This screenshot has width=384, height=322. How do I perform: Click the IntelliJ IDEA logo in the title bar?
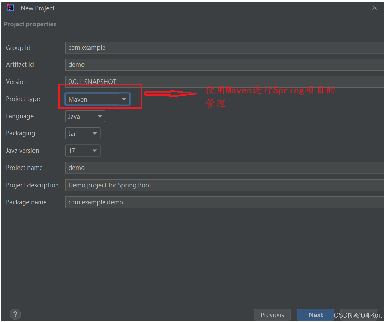(10, 8)
